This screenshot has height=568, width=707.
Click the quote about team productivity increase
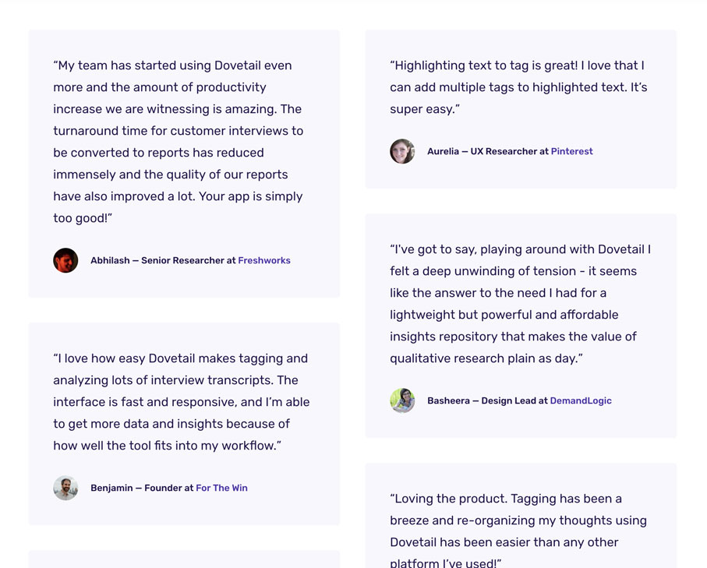(x=178, y=142)
